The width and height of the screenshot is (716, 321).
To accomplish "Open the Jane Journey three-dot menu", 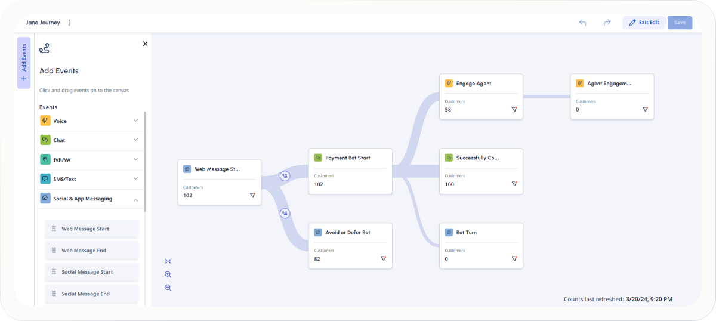I will click(69, 23).
